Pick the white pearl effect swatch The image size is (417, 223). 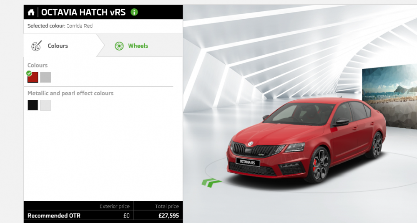45,105
